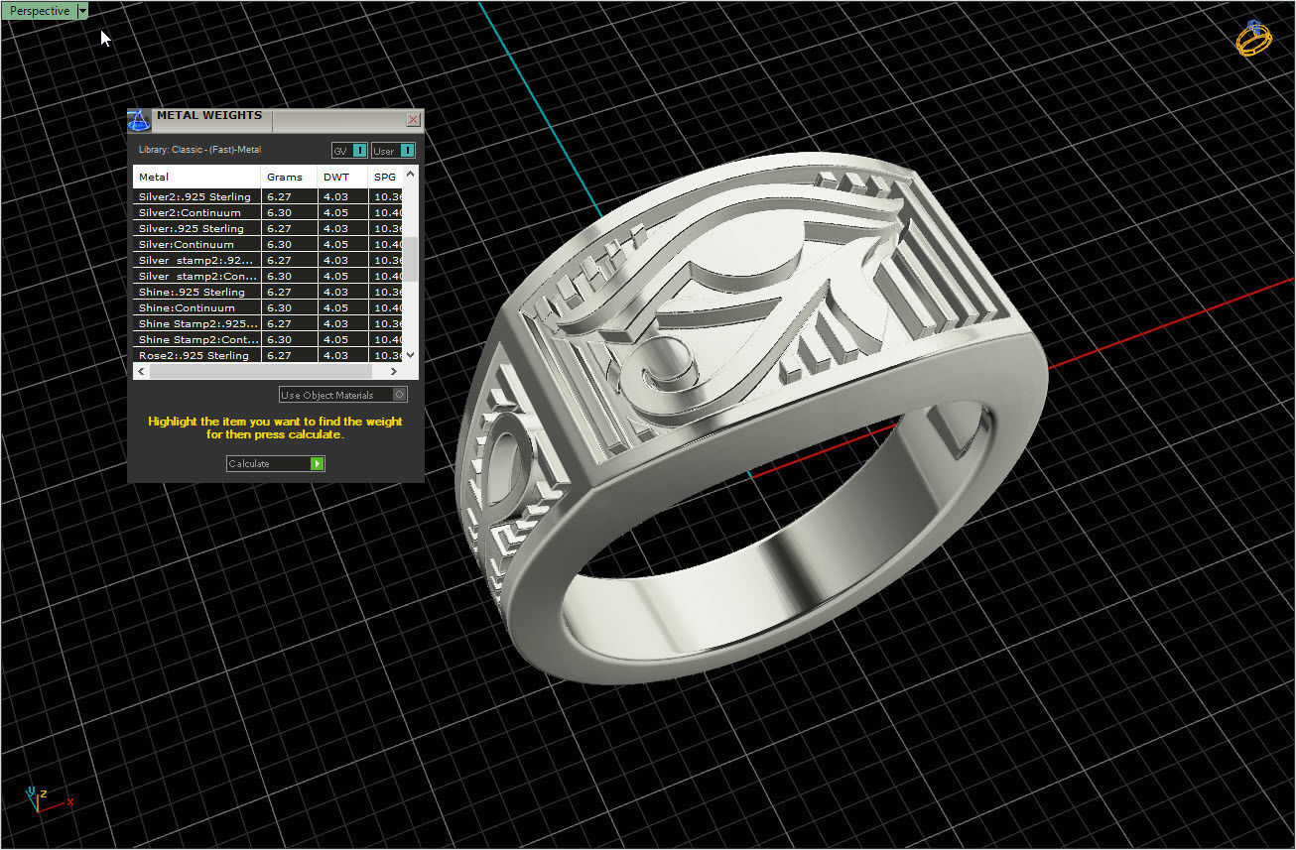Image resolution: width=1296 pixels, height=850 pixels.
Task: Click the scroll right arrow below metals table
Action: (395, 371)
